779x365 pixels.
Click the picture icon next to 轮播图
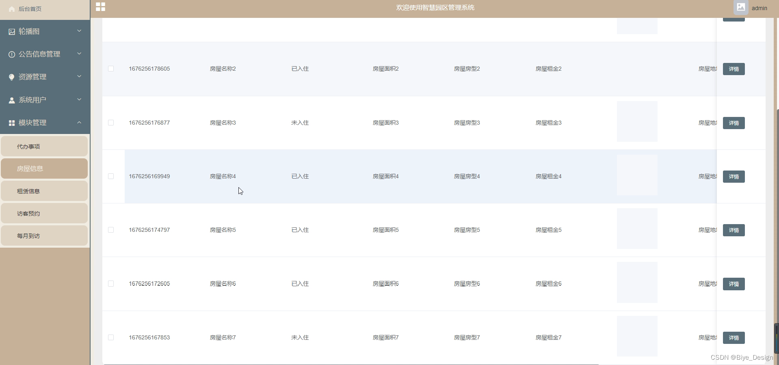[x=12, y=32]
